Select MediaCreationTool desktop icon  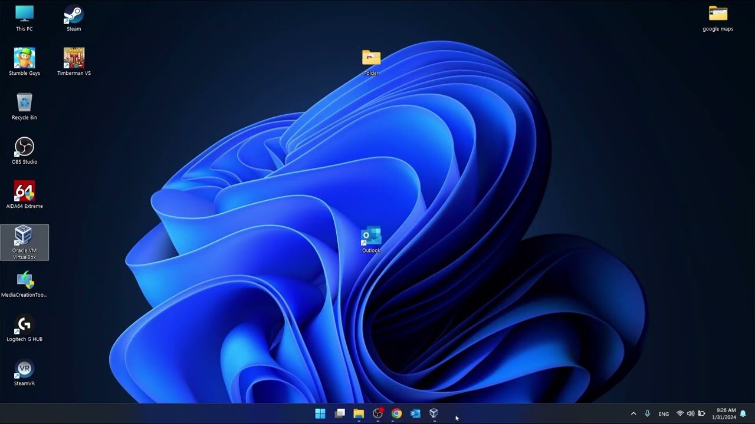(24, 284)
